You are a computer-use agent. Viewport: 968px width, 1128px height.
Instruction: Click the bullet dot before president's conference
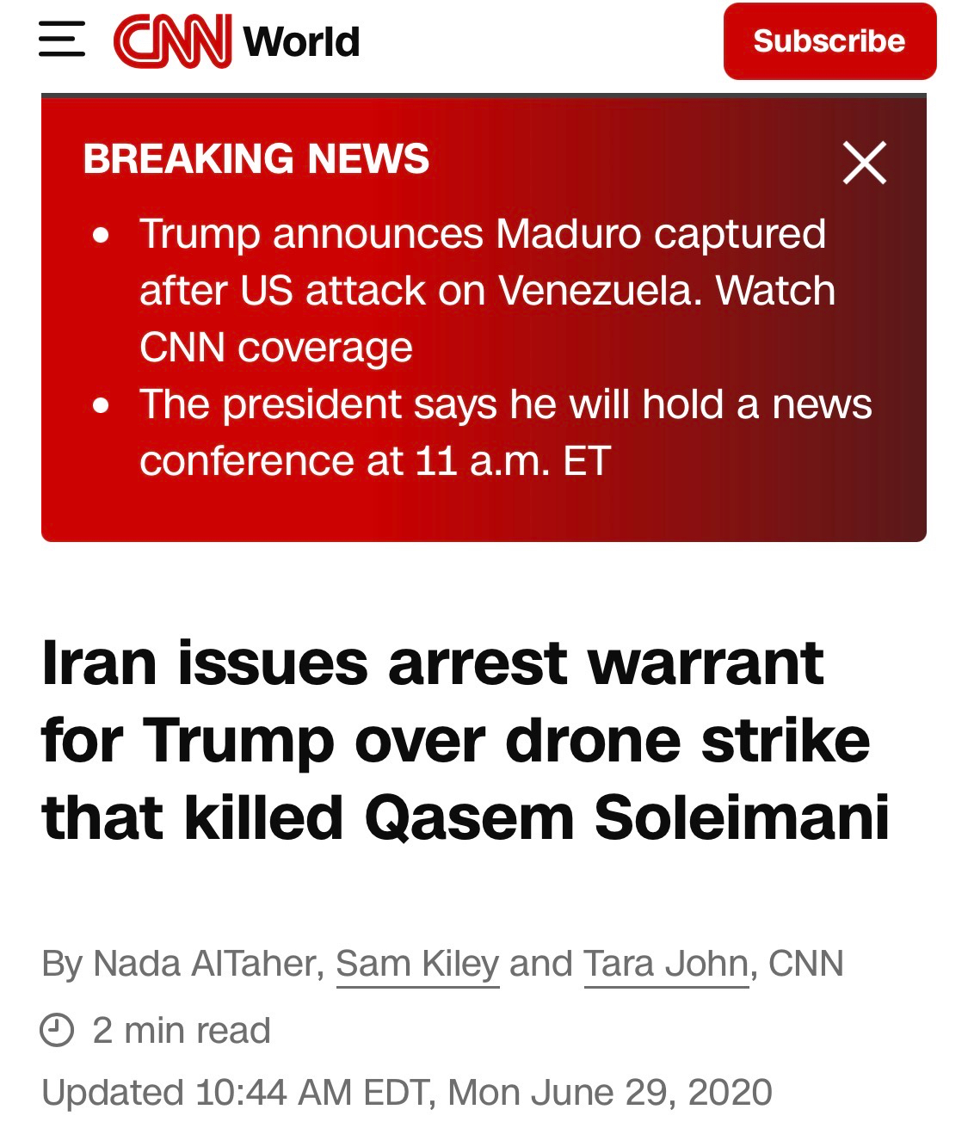pyautogui.click(x=102, y=404)
